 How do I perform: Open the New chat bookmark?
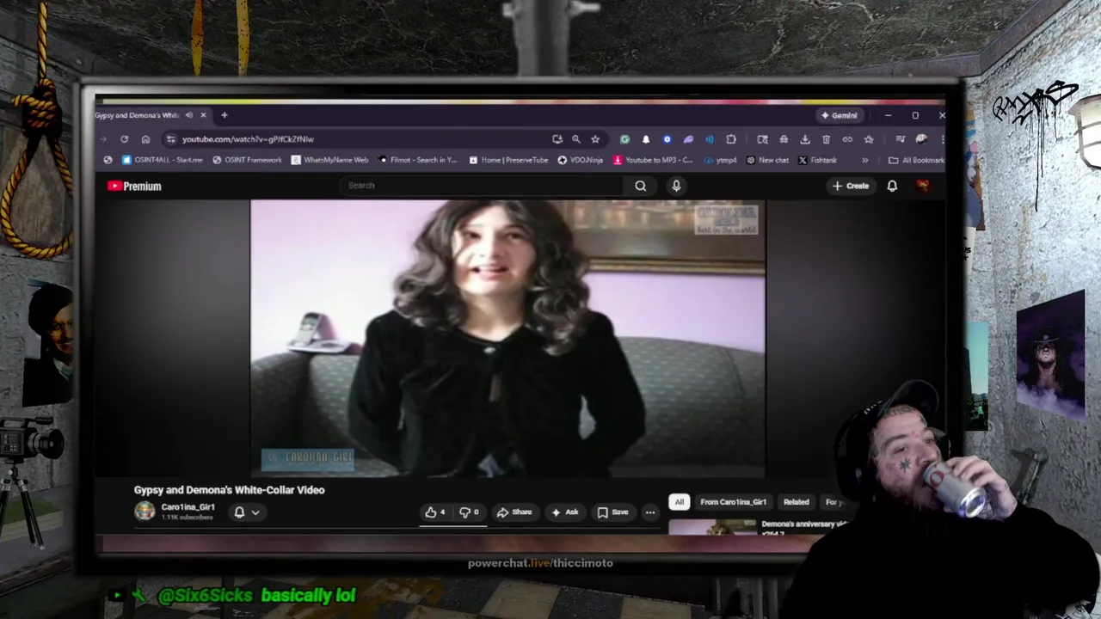(x=767, y=160)
